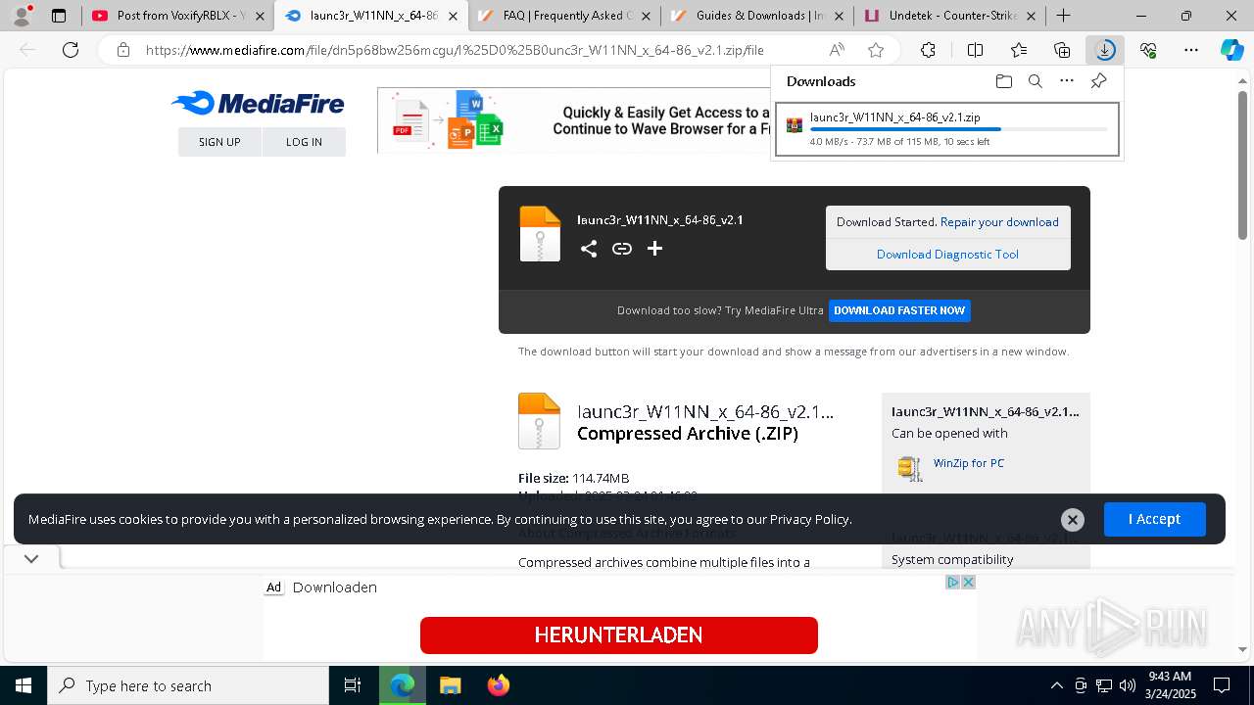Add file to MediaFire account plus icon
The width and height of the screenshot is (1254, 705).
(x=654, y=249)
